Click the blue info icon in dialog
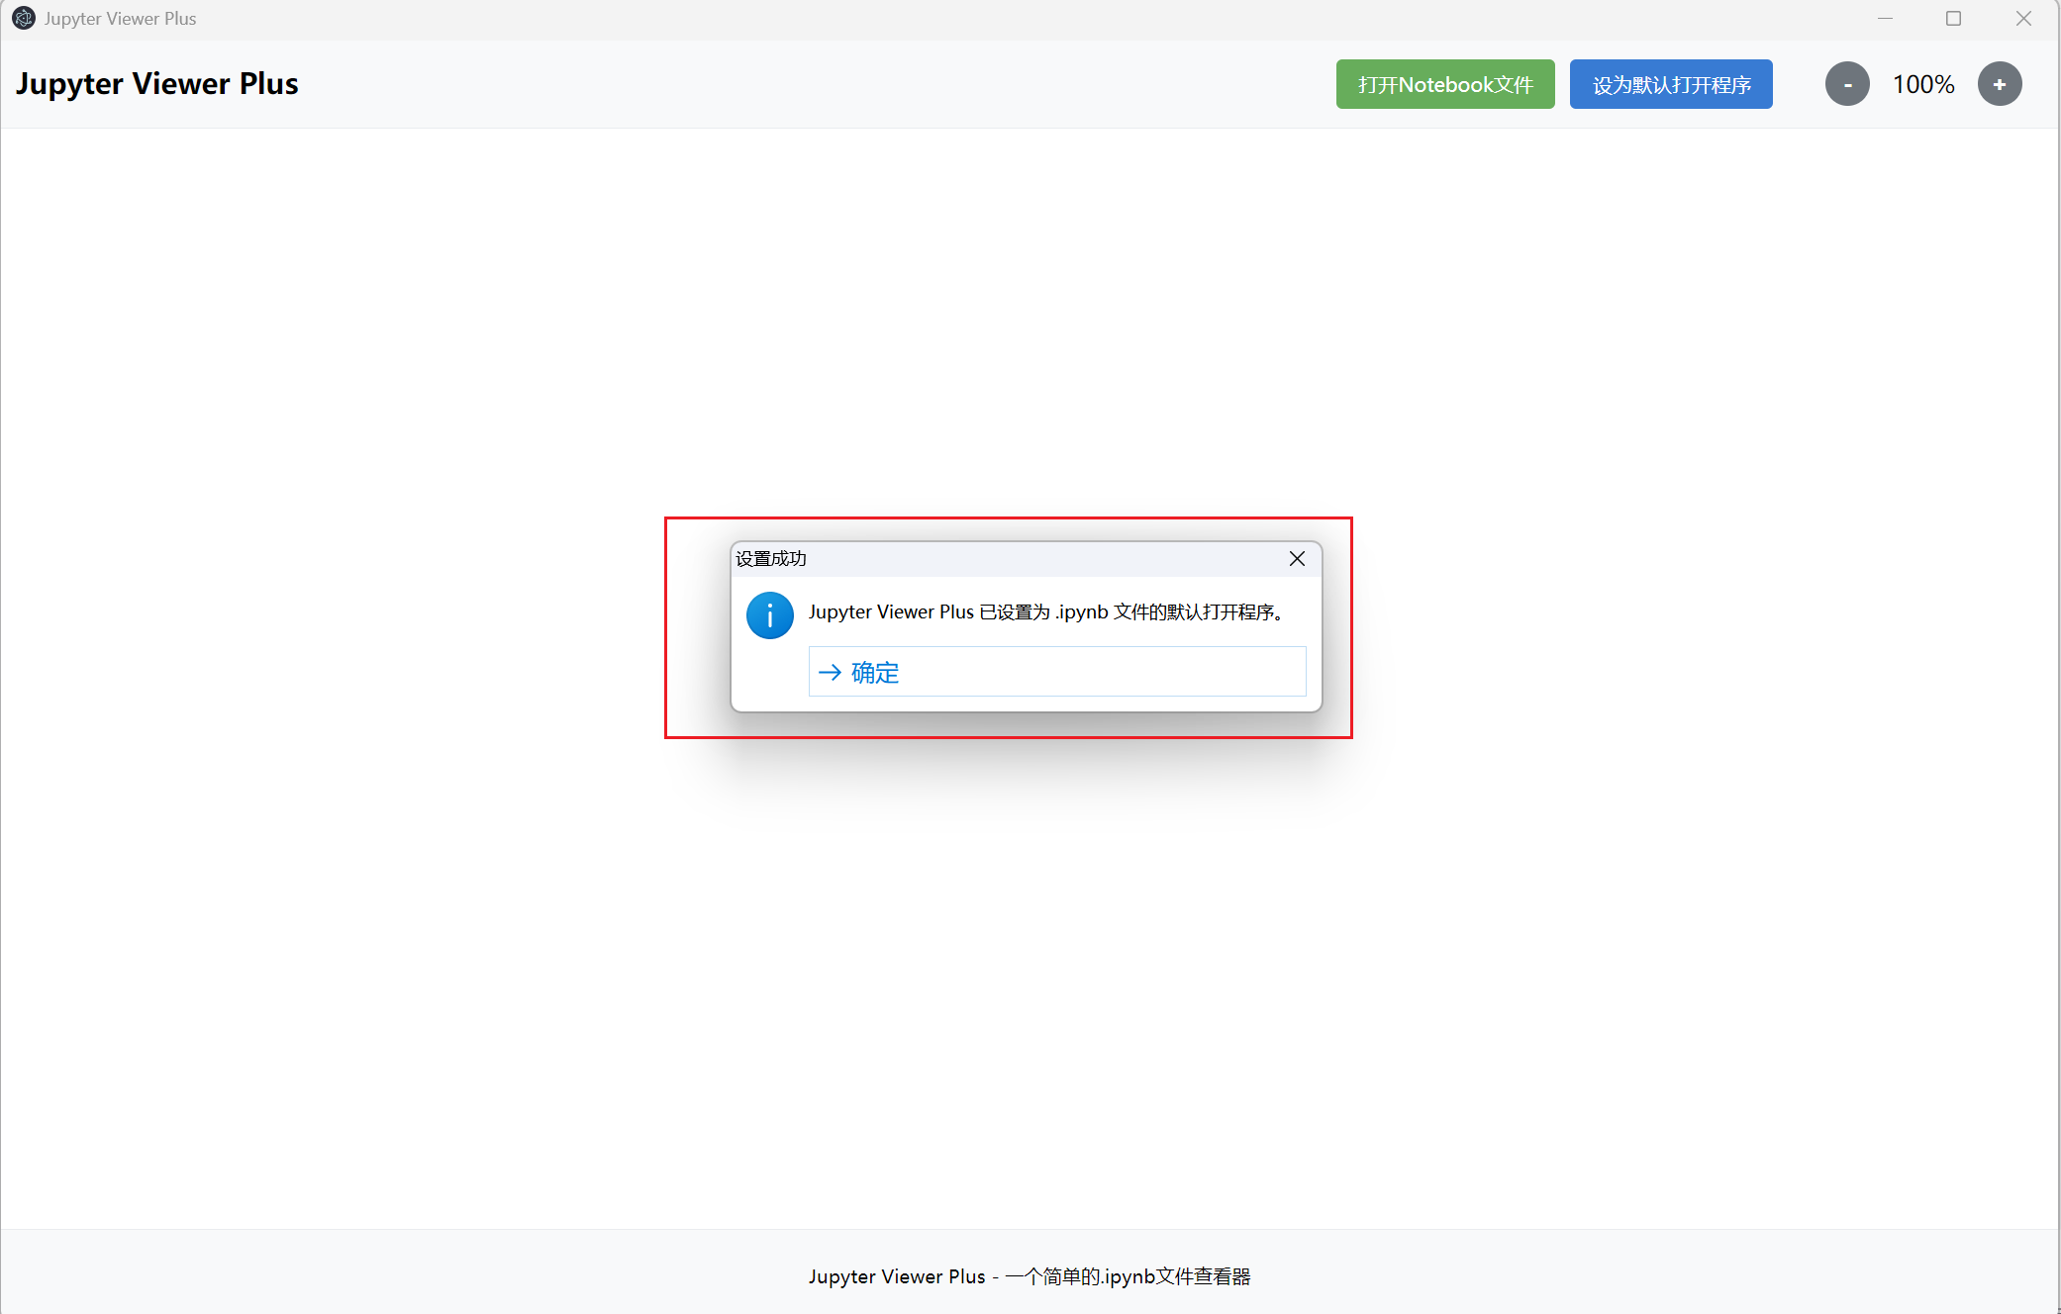The image size is (2061, 1314). (x=770, y=615)
